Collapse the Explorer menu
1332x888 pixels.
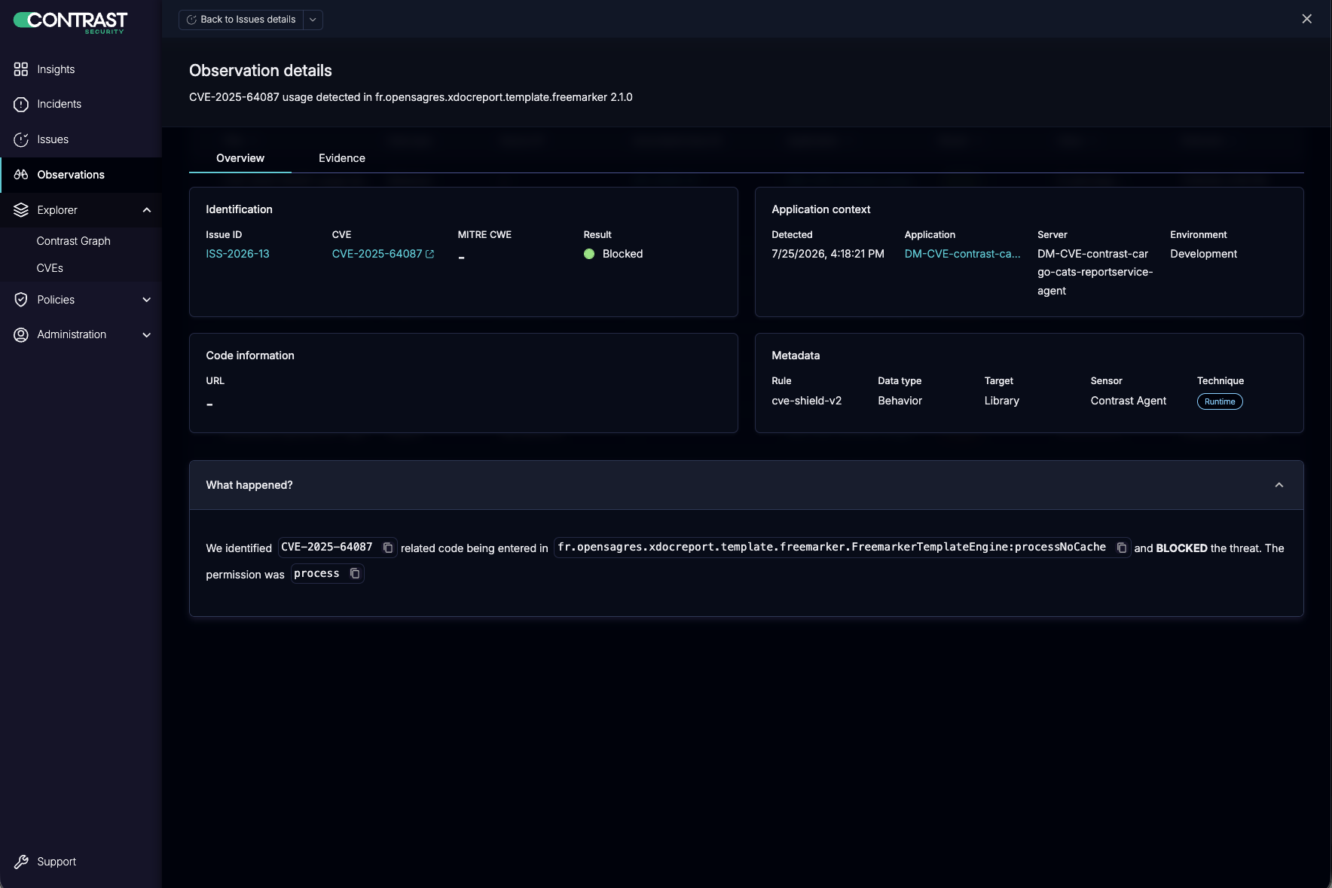tap(147, 210)
